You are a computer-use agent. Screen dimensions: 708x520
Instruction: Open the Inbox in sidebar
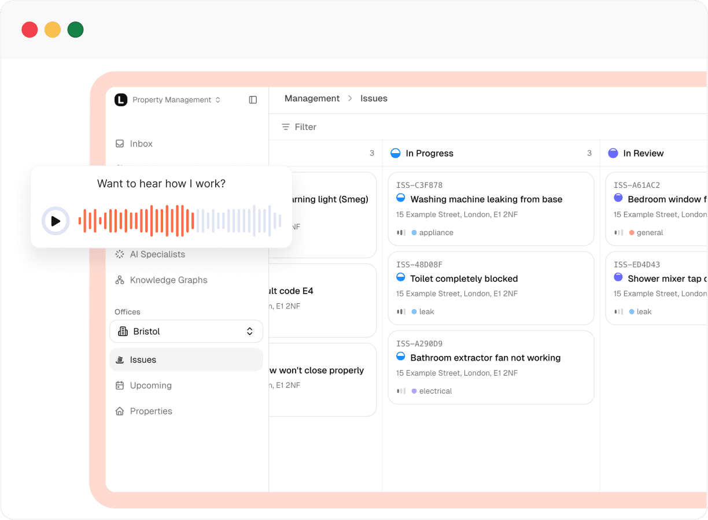click(141, 144)
